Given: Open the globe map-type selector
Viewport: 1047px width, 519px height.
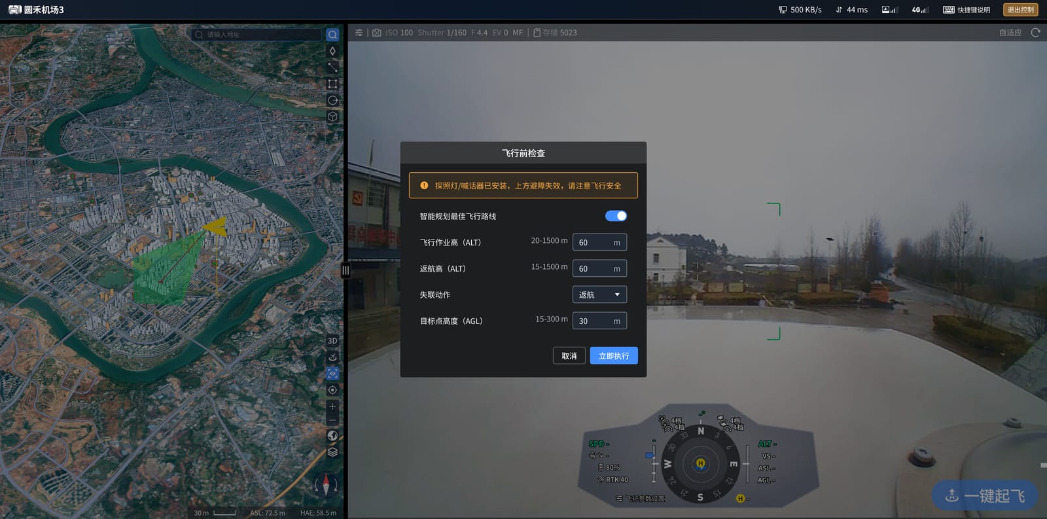Looking at the screenshot, I should (332, 436).
